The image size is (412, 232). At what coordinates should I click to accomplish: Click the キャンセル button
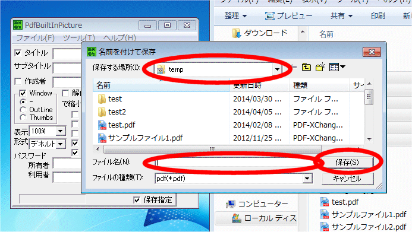[x=347, y=179]
